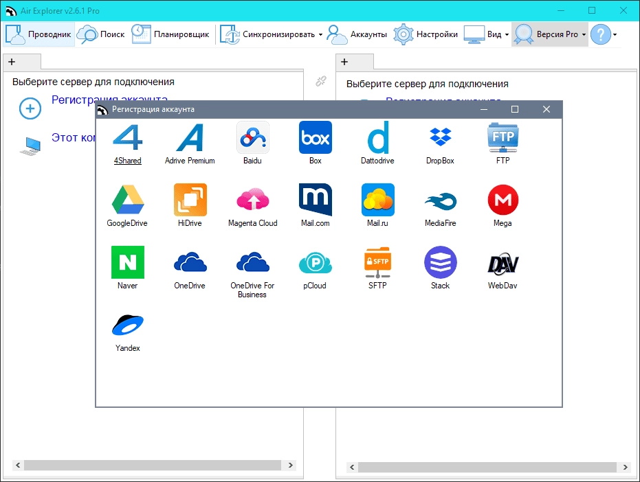Pick the OneDrive icon
Viewport: 640px width, 482px height.
190,262
